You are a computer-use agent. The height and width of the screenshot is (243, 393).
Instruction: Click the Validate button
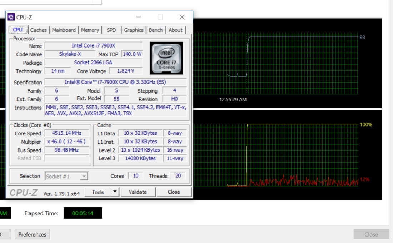[138, 192]
